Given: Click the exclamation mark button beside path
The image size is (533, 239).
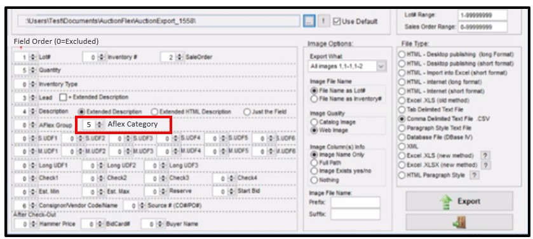Looking at the screenshot, I should point(323,21).
